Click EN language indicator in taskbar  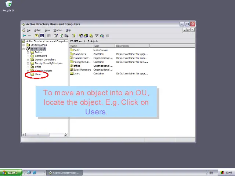pyautogui.click(x=211, y=173)
